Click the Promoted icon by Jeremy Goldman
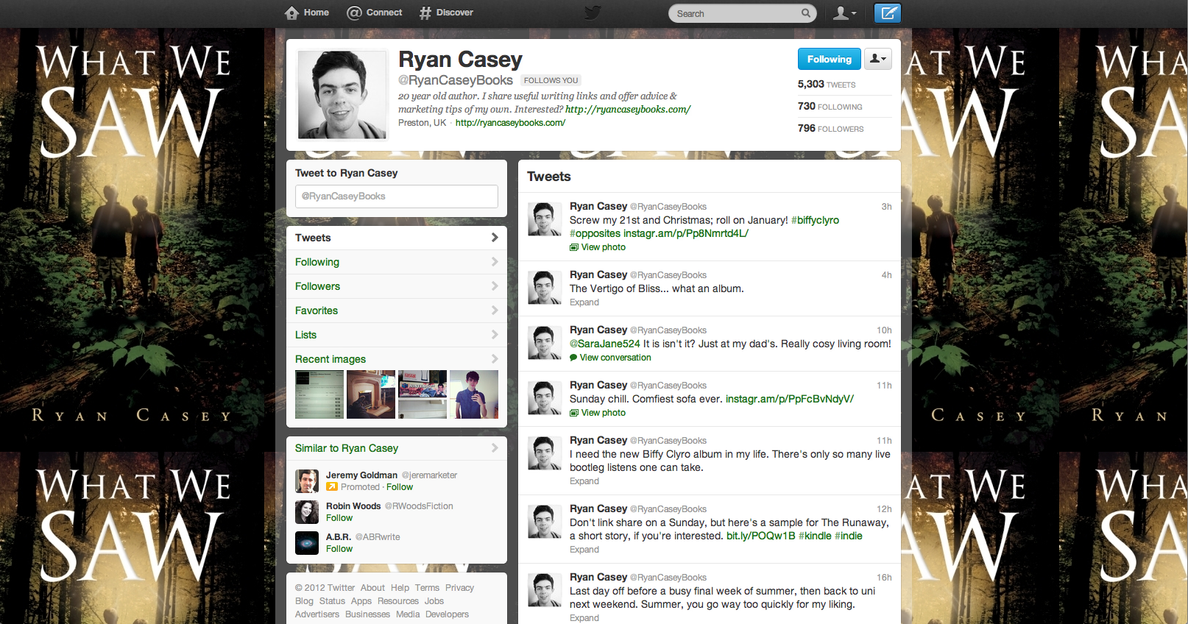This screenshot has height=624, width=1188. [332, 487]
